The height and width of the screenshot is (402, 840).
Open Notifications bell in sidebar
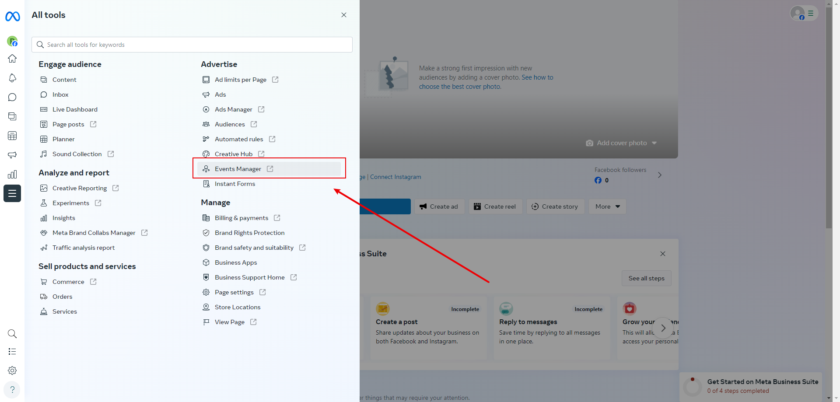point(12,78)
